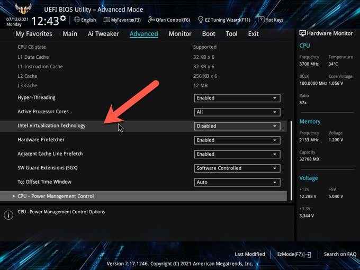Click the CPU C8 state row
The image size is (360, 270).
pos(143,47)
